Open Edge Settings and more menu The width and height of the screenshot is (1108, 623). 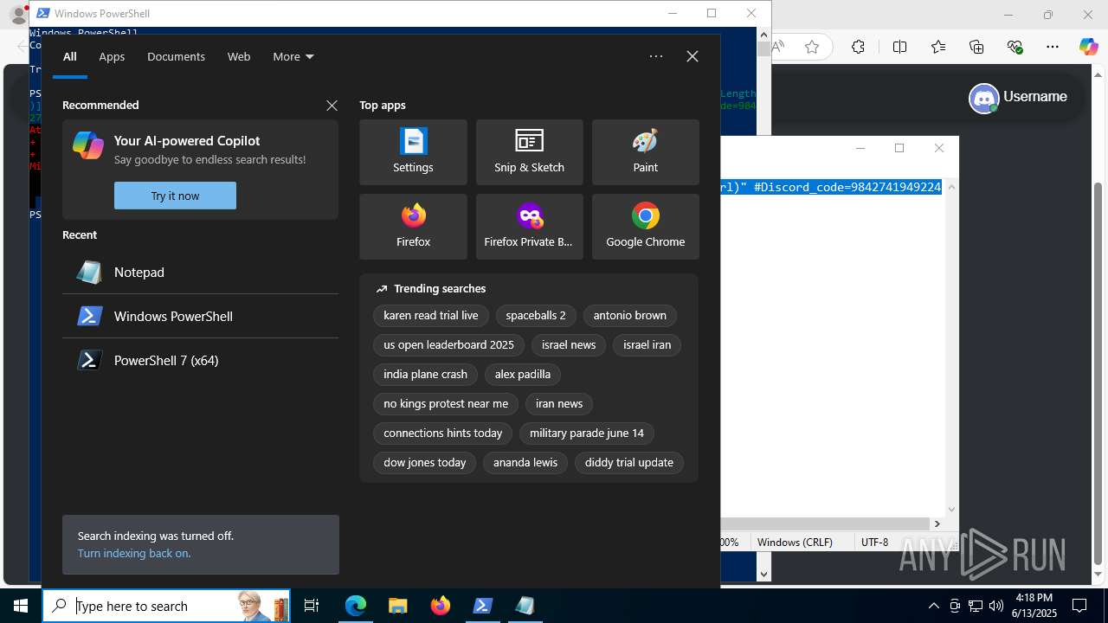[x=1053, y=47]
